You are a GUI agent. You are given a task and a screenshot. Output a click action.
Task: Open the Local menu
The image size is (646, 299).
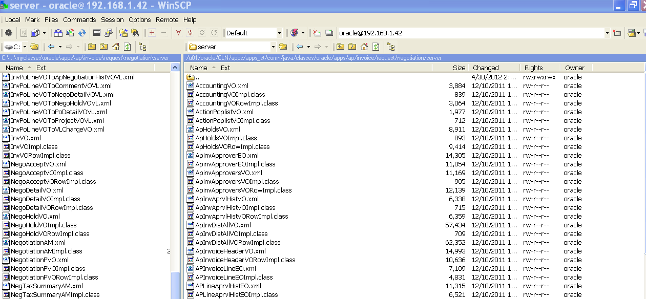pyautogui.click(x=13, y=19)
